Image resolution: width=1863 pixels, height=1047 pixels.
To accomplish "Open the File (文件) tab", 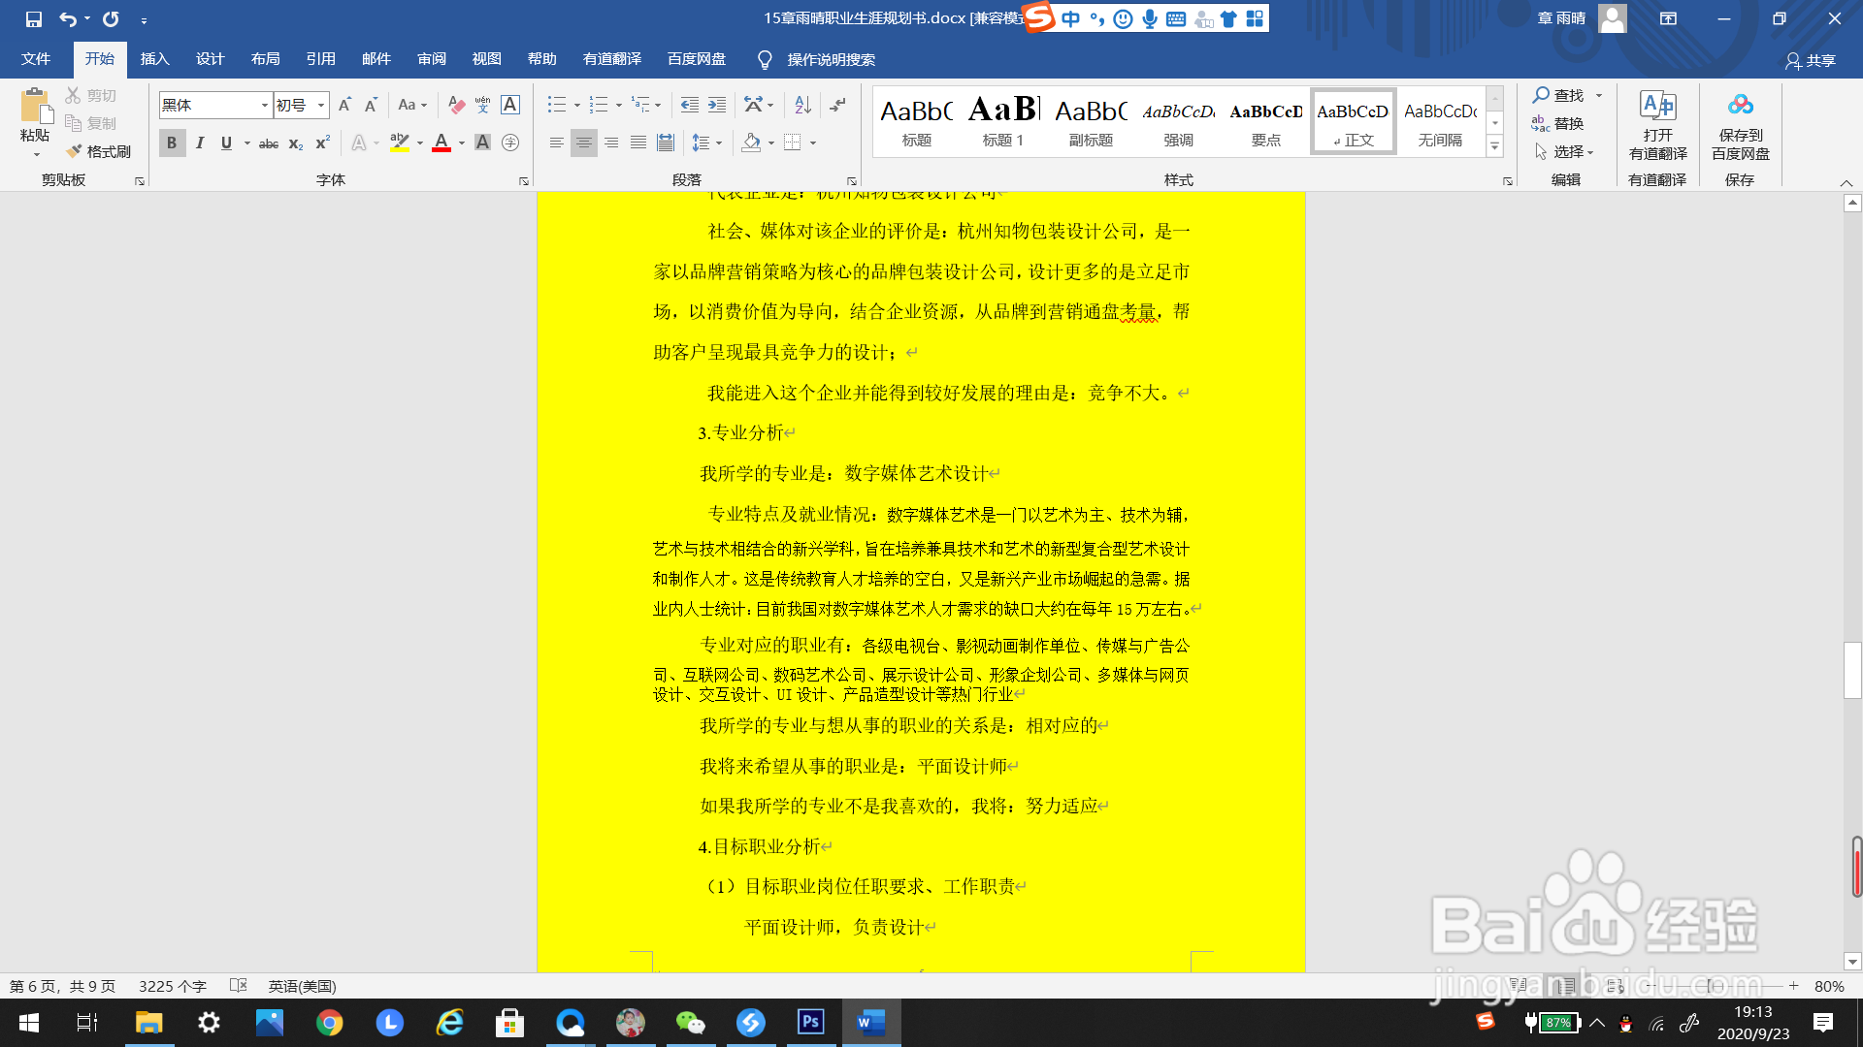I will coord(36,59).
